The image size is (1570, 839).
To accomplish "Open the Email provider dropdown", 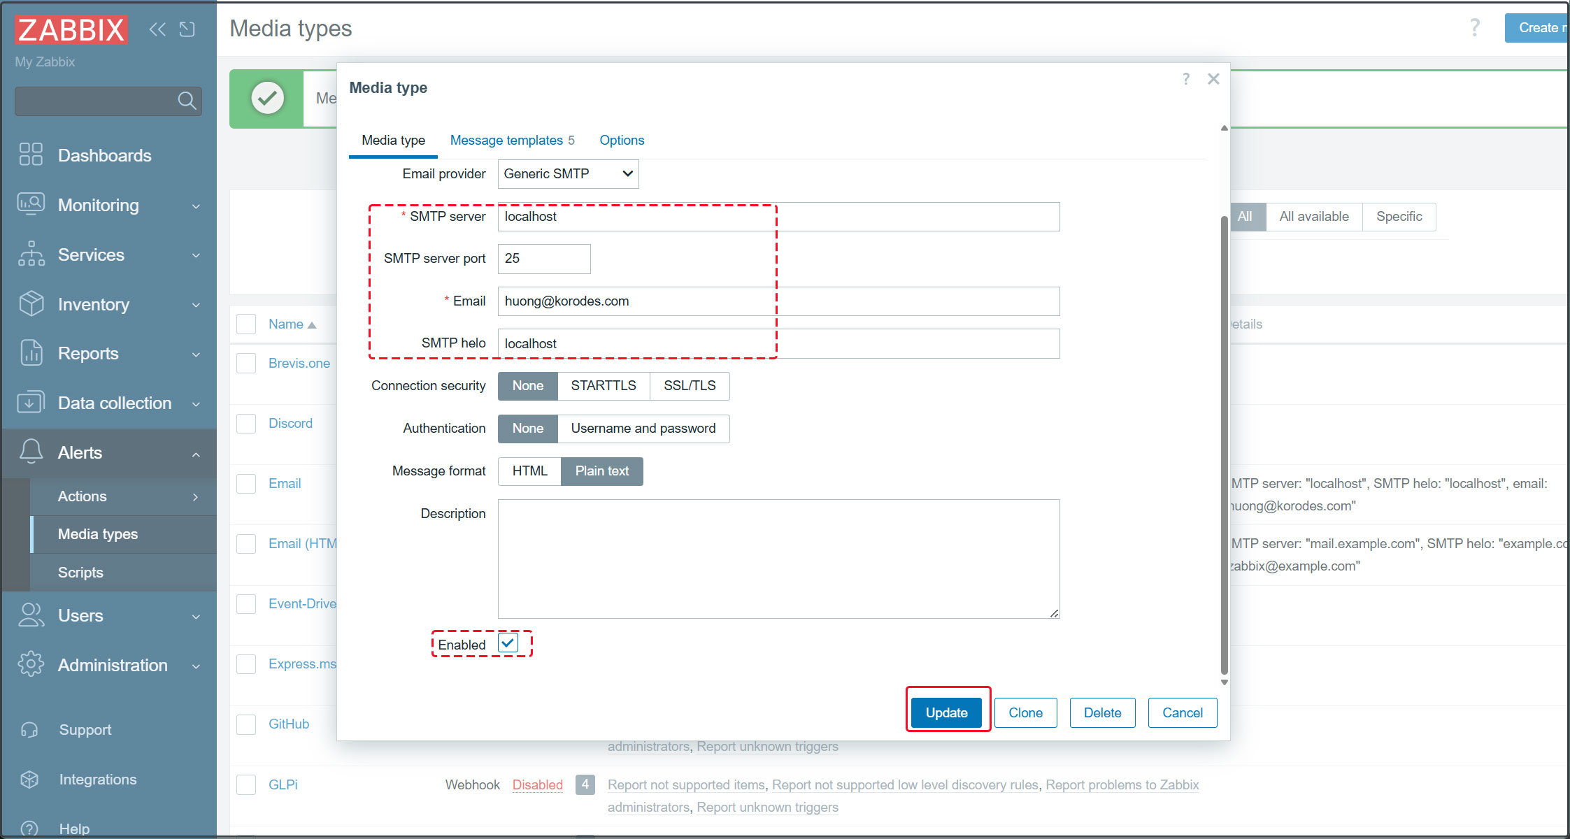I will coord(568,173).
